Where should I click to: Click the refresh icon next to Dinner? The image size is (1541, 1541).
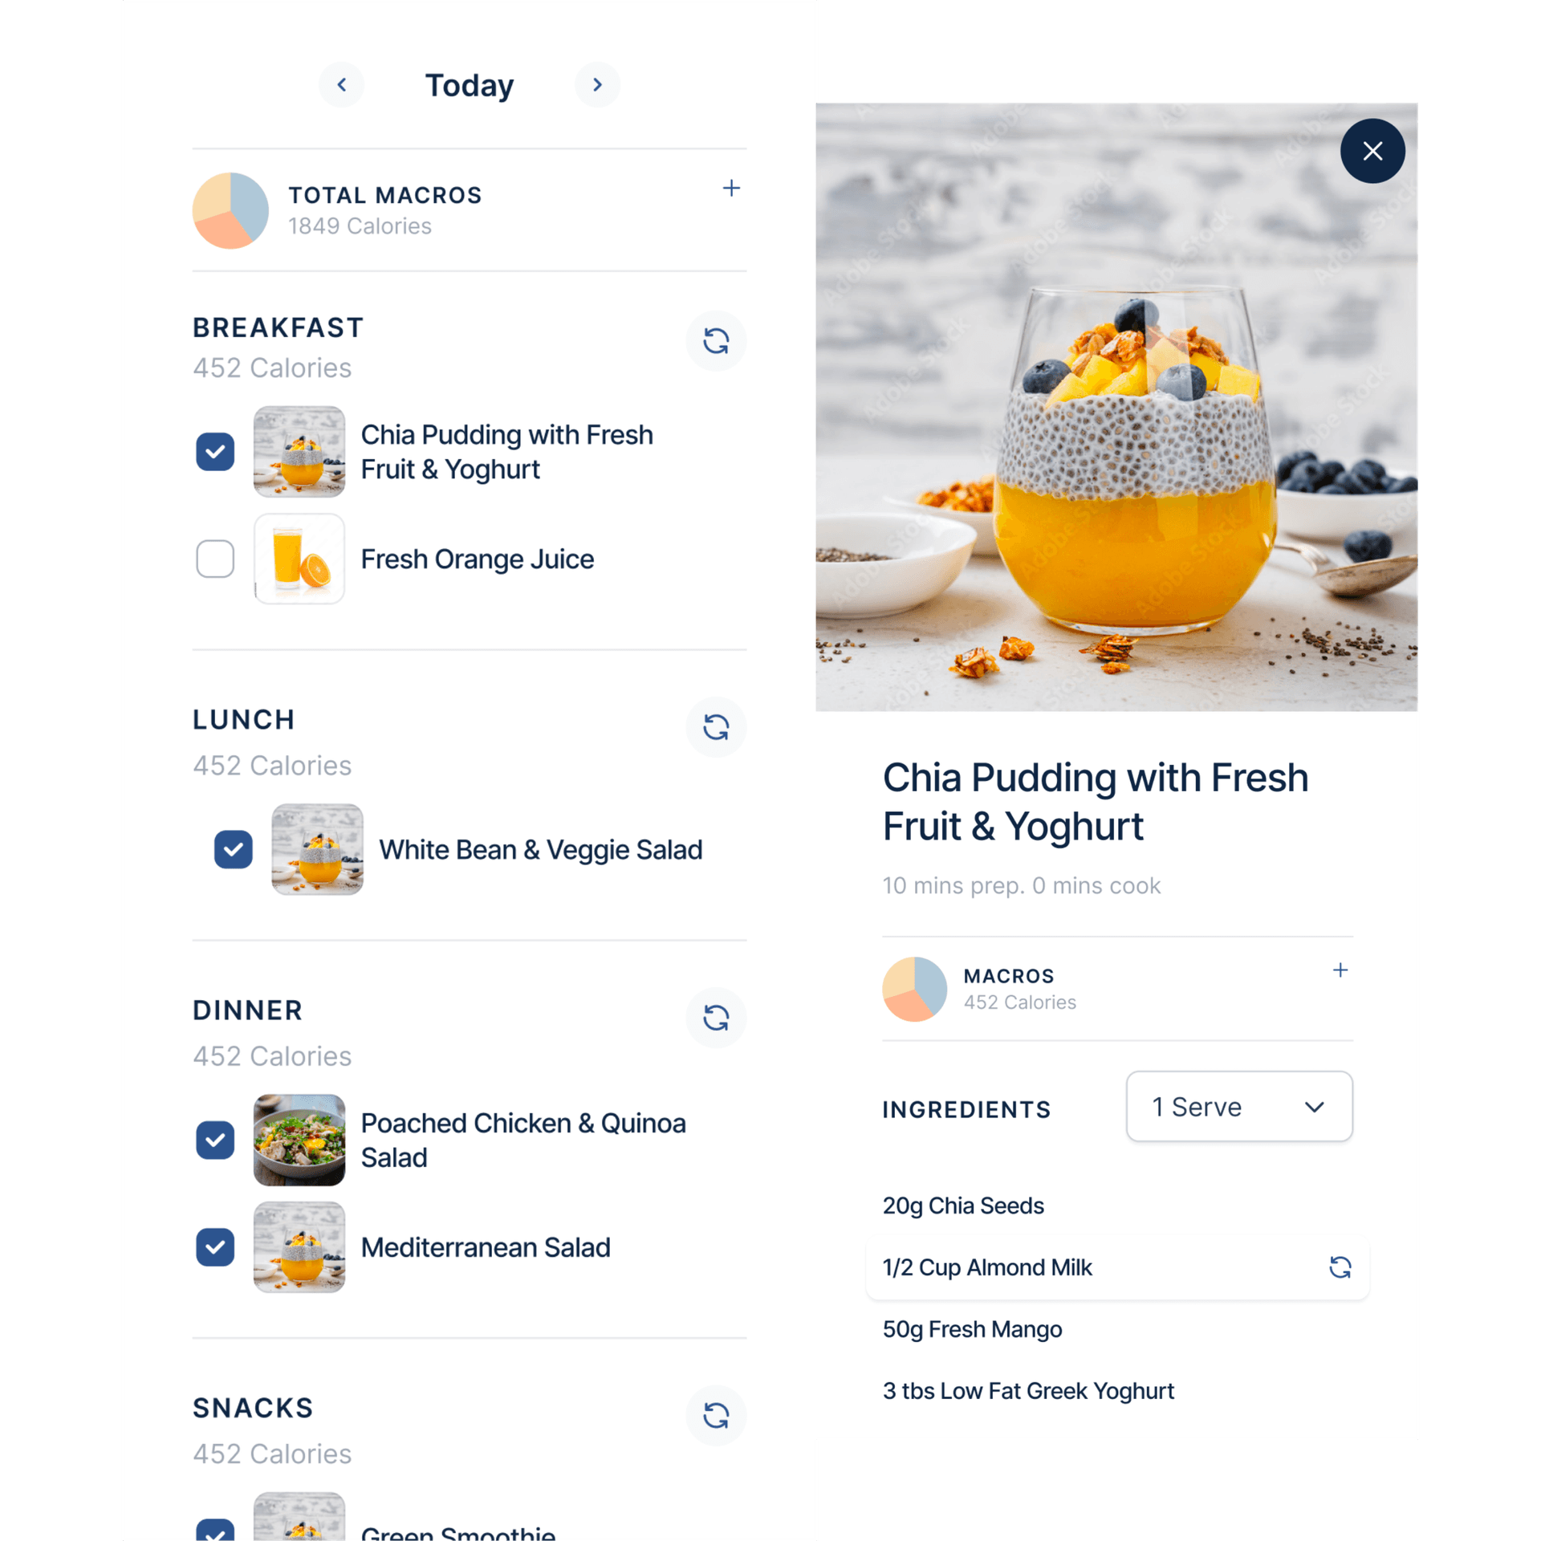coord(714,1018)
